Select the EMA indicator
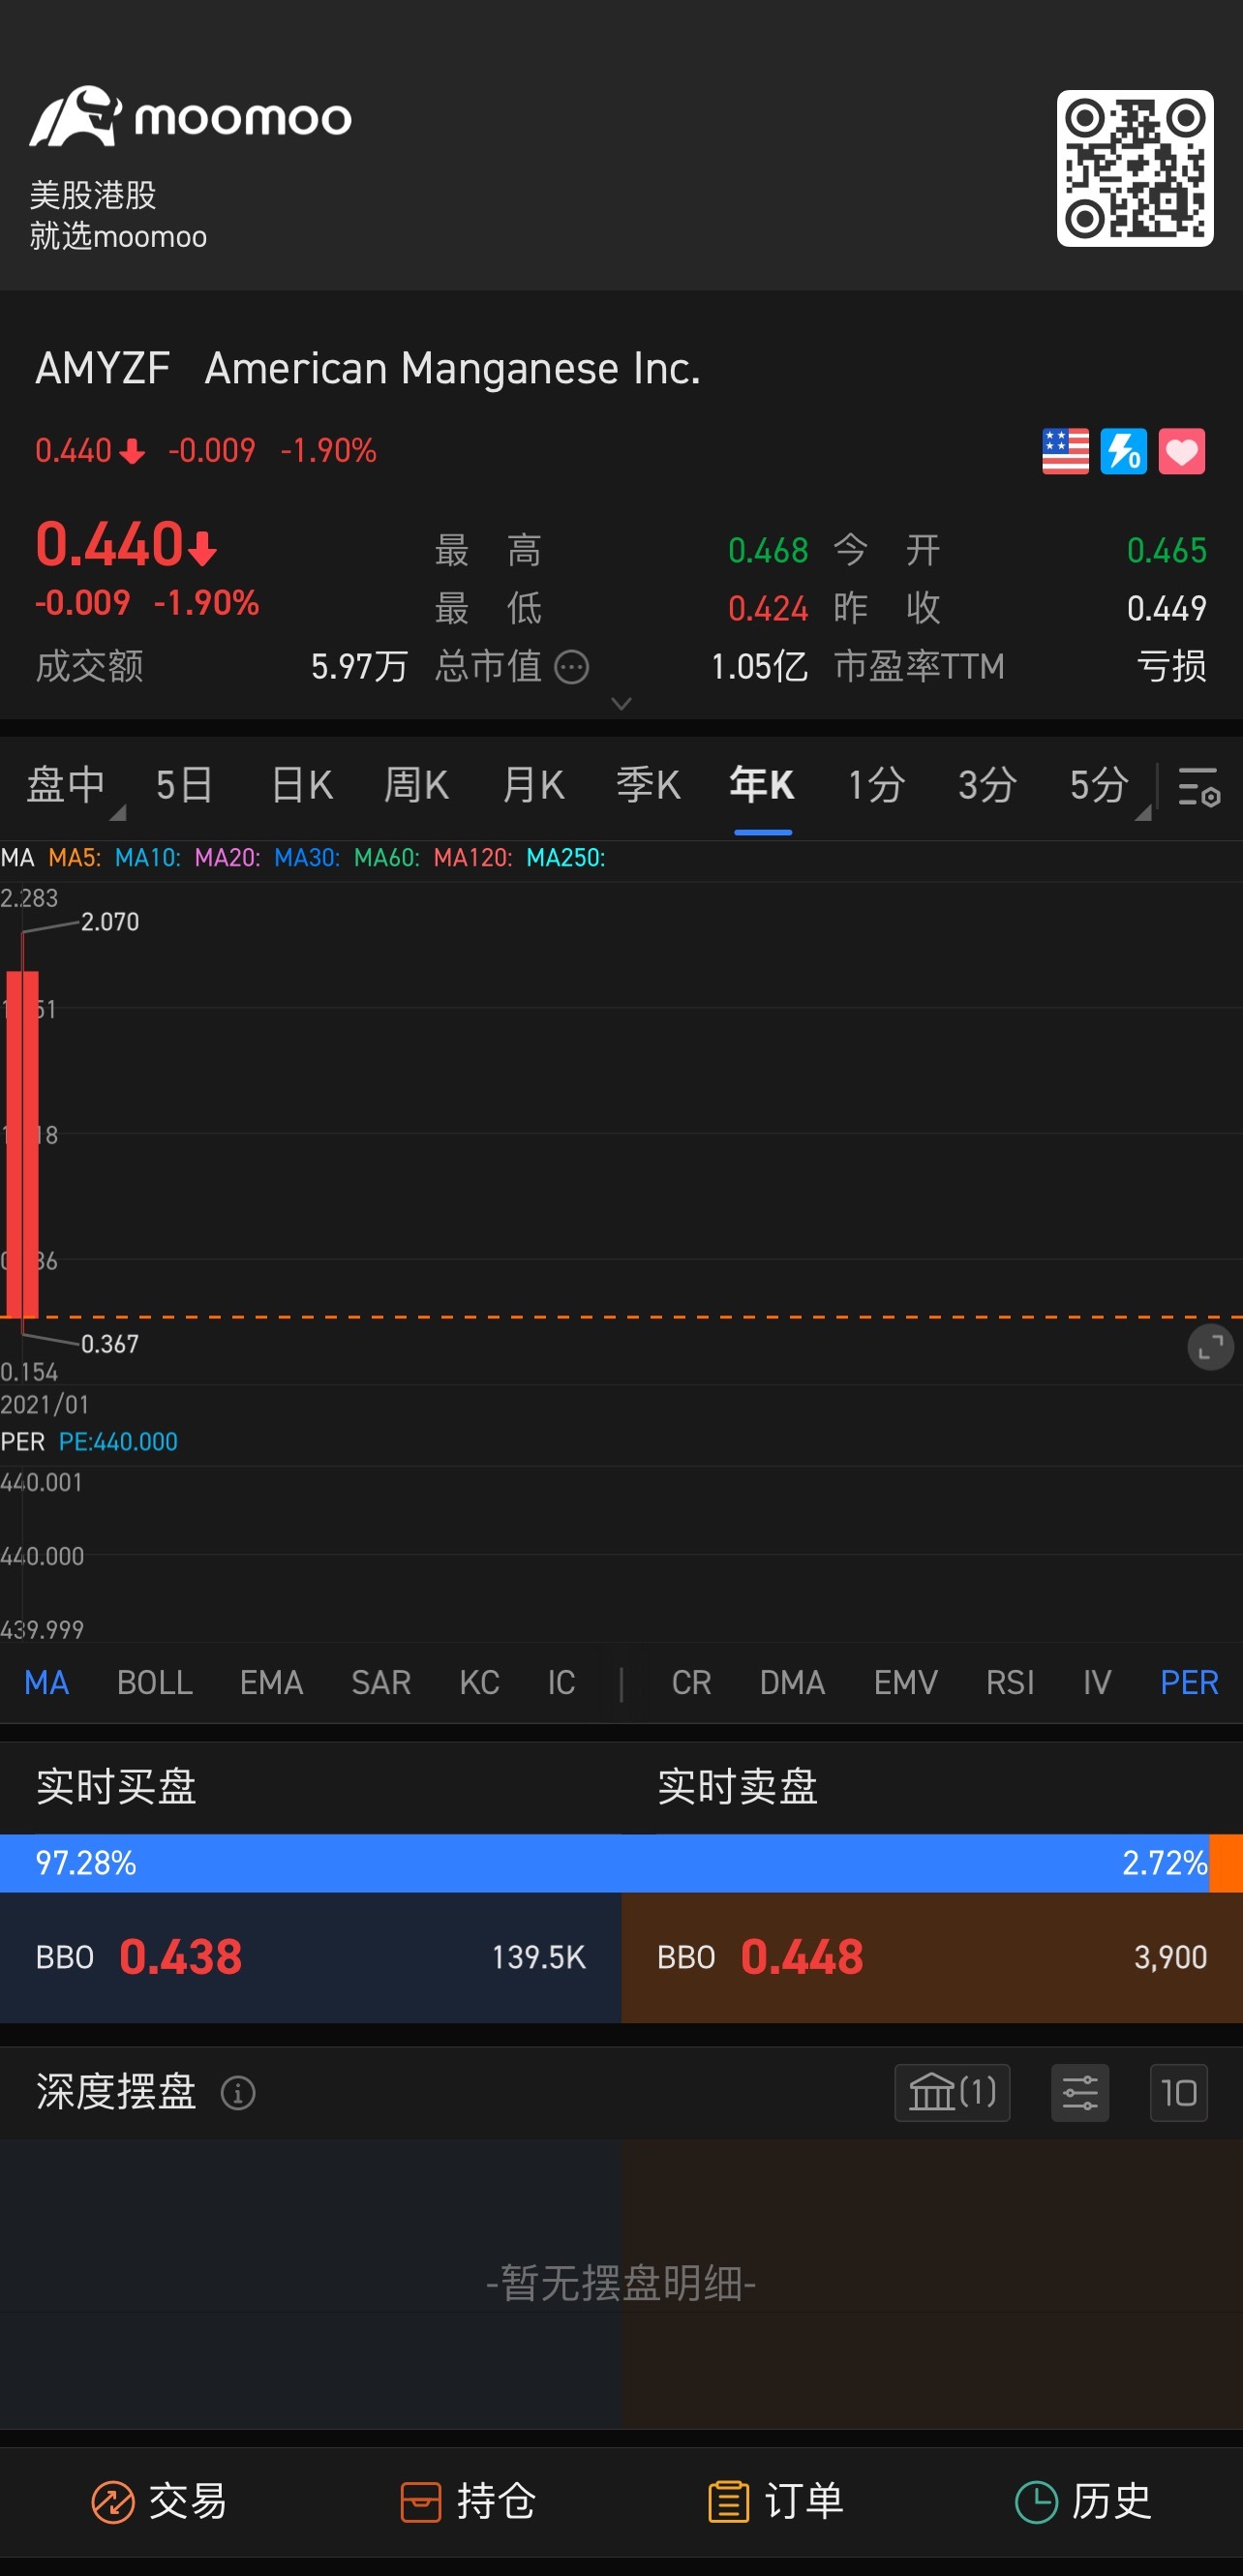This screenshot has width=1243, height=2576. [x=271, y=1683]
